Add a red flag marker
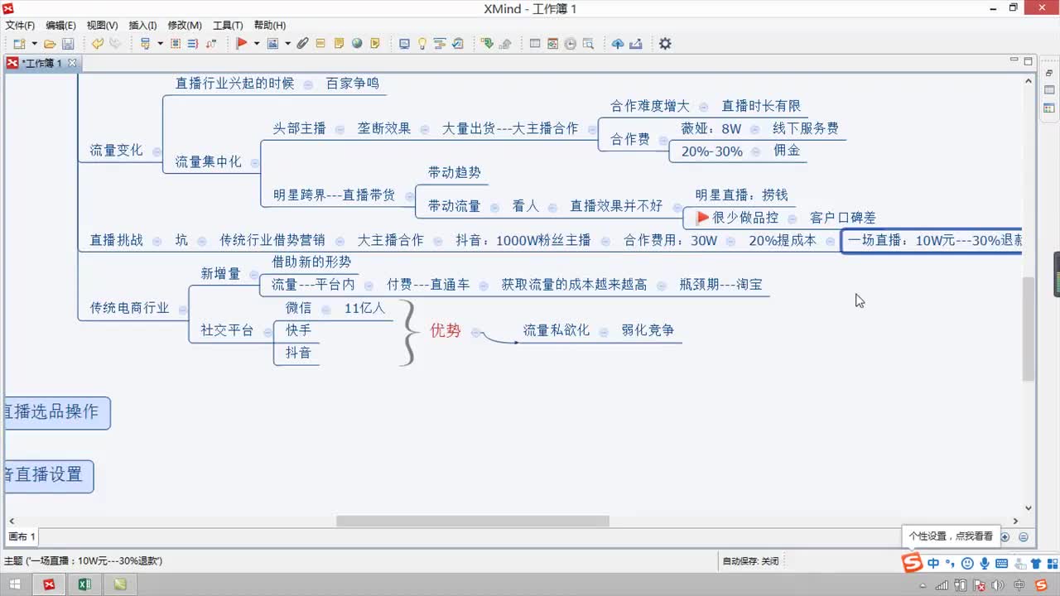This screenshot has height=596, width=1060. pos(242,43)
